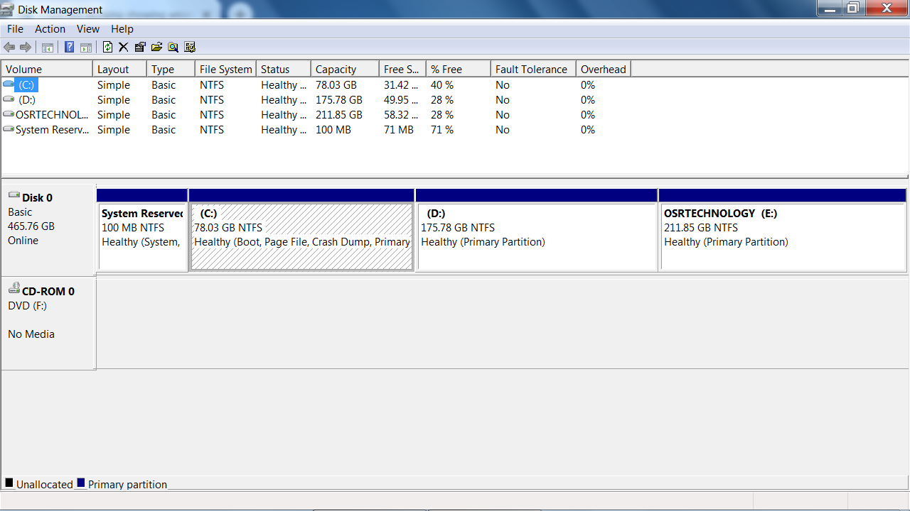Select the (D:) 175.78 GB partition block
This screenshot has width=910, height=511.
click(536, 236)
